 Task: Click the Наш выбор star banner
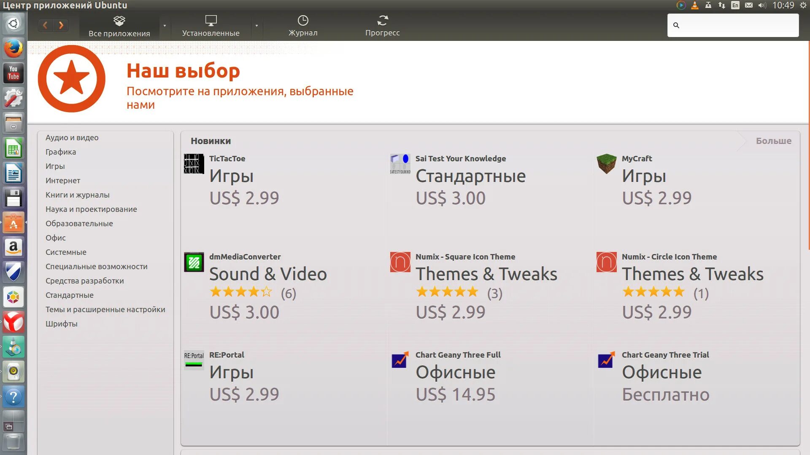pyautogui.click(x=72, y=79)
